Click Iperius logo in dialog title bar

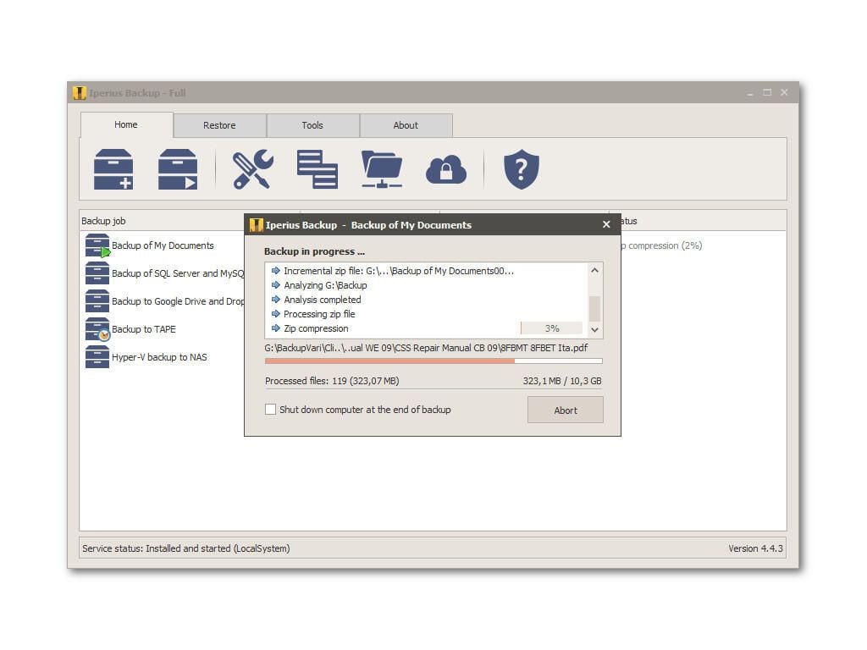click(256, 225)
